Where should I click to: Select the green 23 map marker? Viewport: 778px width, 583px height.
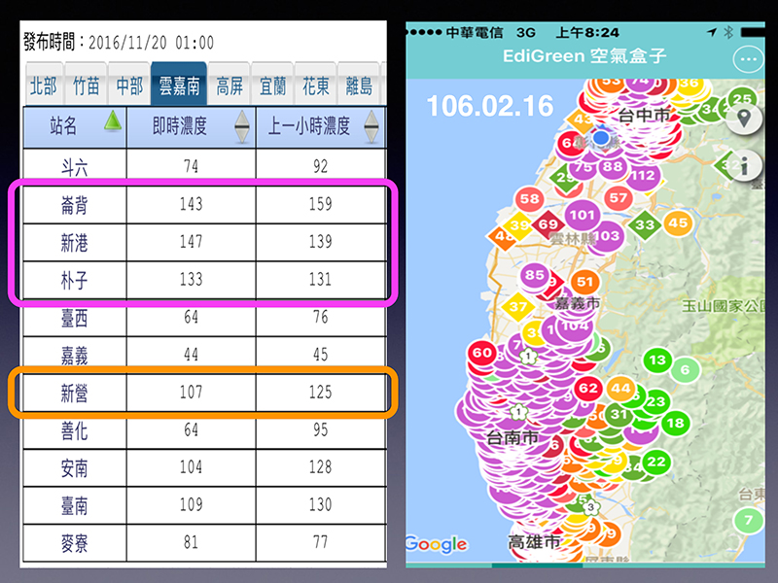pyautogui.click(x=655, y=401)
